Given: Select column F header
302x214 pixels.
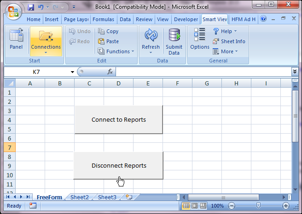Looking at the screenshot, I should click(x=177, y=84).
